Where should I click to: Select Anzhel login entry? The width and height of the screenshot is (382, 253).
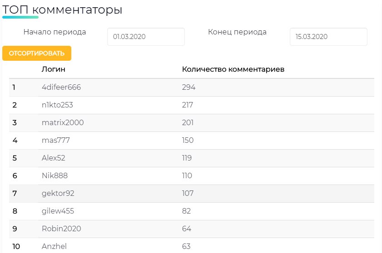pyautogui.click(x=54, y=247)
